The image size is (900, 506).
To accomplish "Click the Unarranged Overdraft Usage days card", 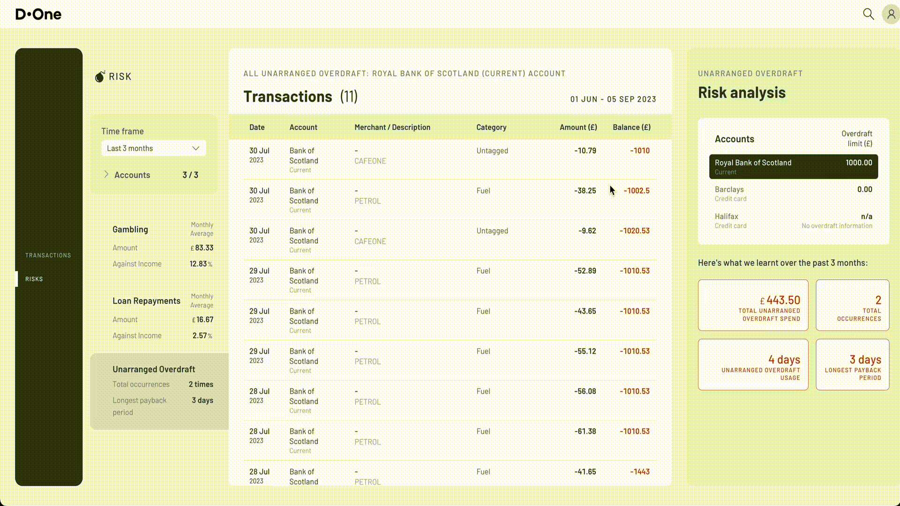I will [x=753, y=365].
